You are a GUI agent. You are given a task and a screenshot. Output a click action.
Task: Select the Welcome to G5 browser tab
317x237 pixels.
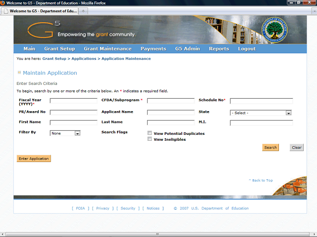point(40,11)
